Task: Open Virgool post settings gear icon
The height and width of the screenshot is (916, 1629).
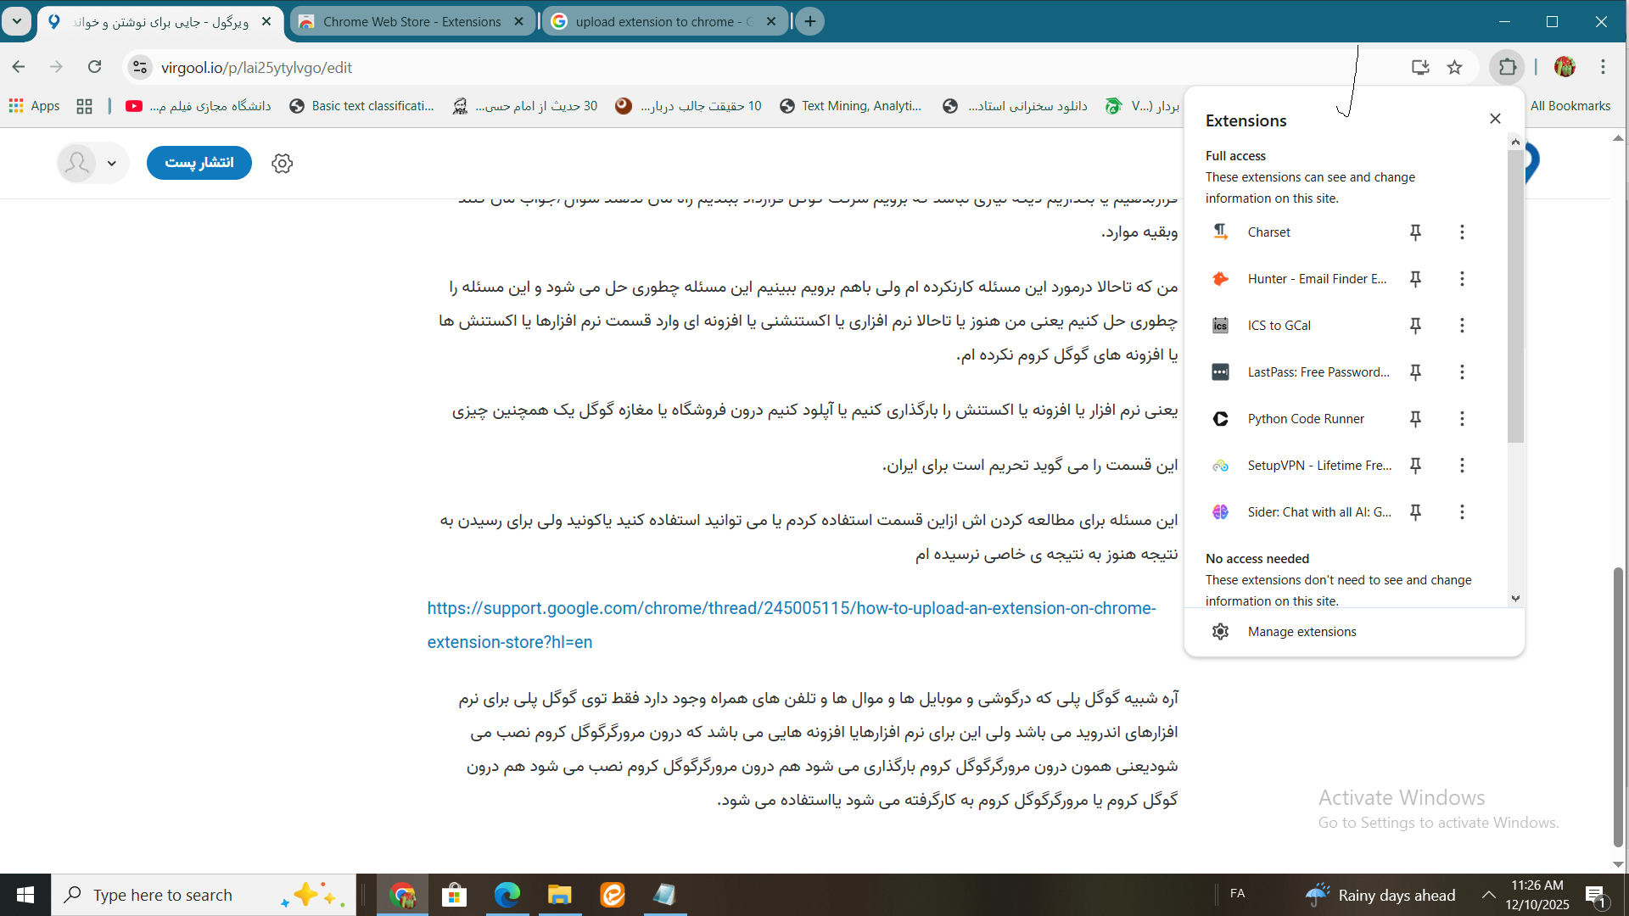Action: coord(282,163)
